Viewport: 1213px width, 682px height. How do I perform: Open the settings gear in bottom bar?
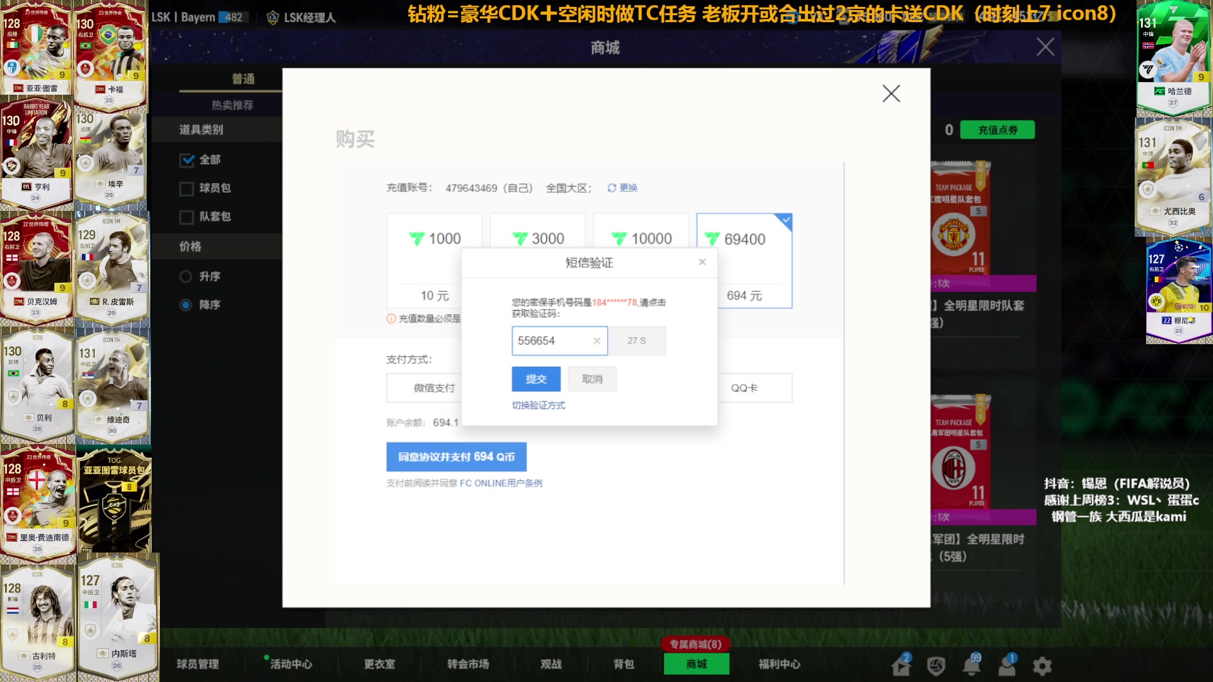click(1042, 666)
